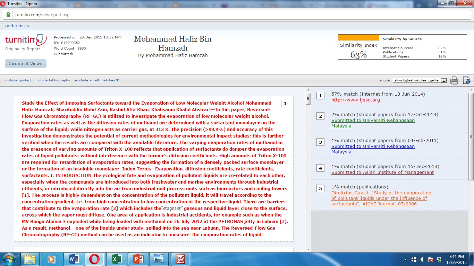Click the 63% Similarity Index value
The width and height of the screenshot is (474, 266).
click(x=358, y=54)
